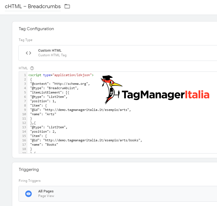Viewport: 217px width, 206px height.
Task: Click line 9 with esempio/arts URL
Action: (x=80, y=110)
